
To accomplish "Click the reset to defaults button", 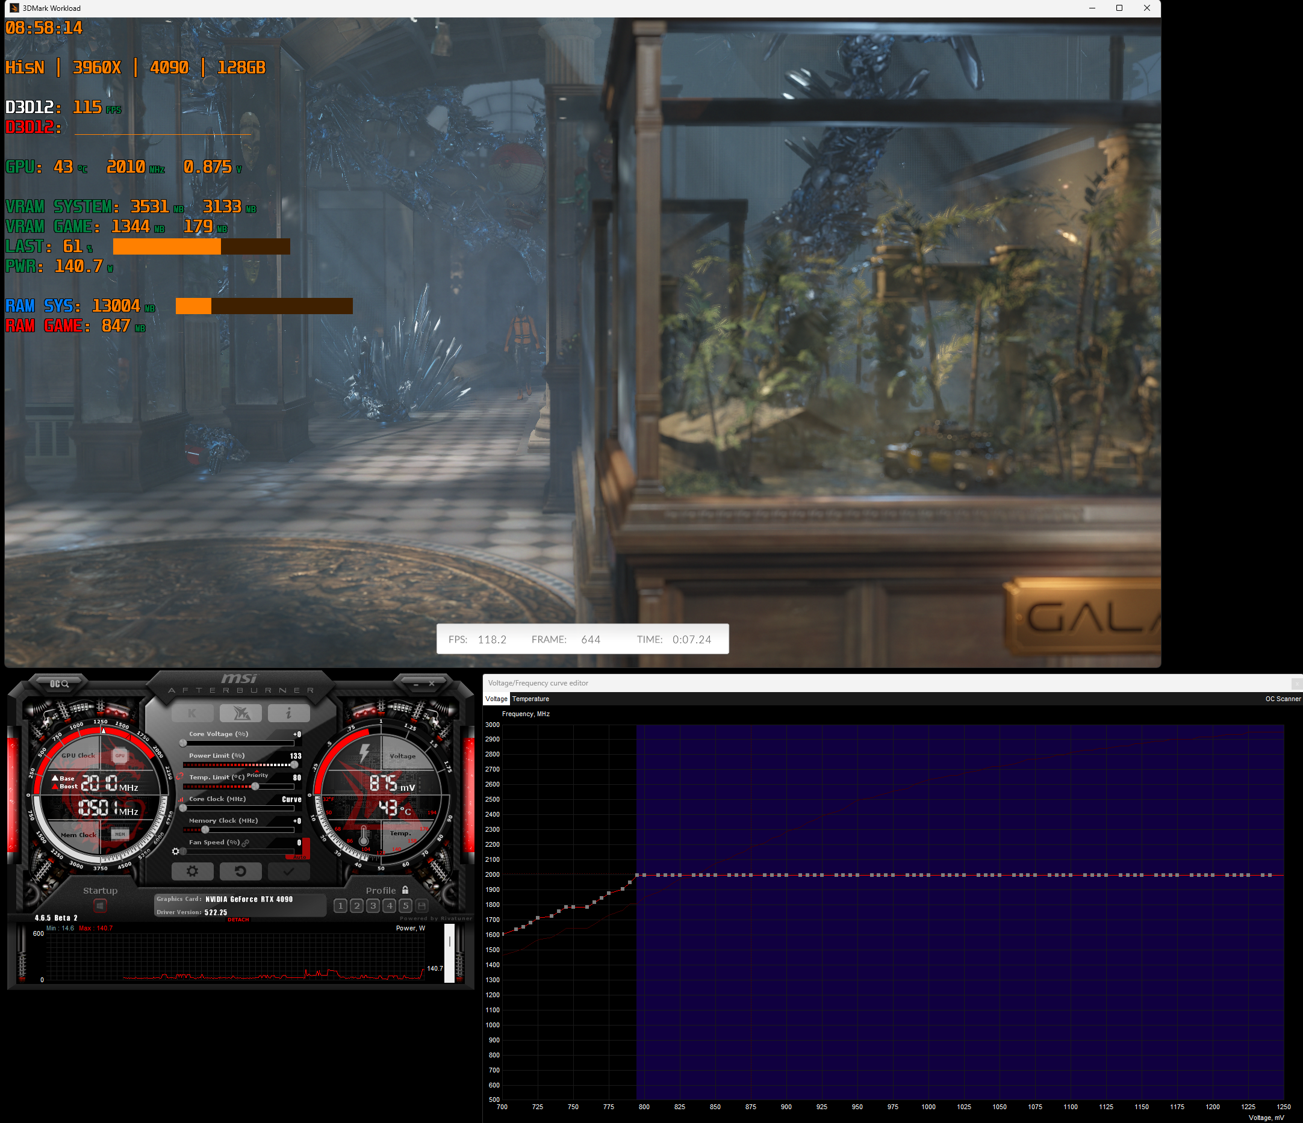I will [x=240, y=871].
